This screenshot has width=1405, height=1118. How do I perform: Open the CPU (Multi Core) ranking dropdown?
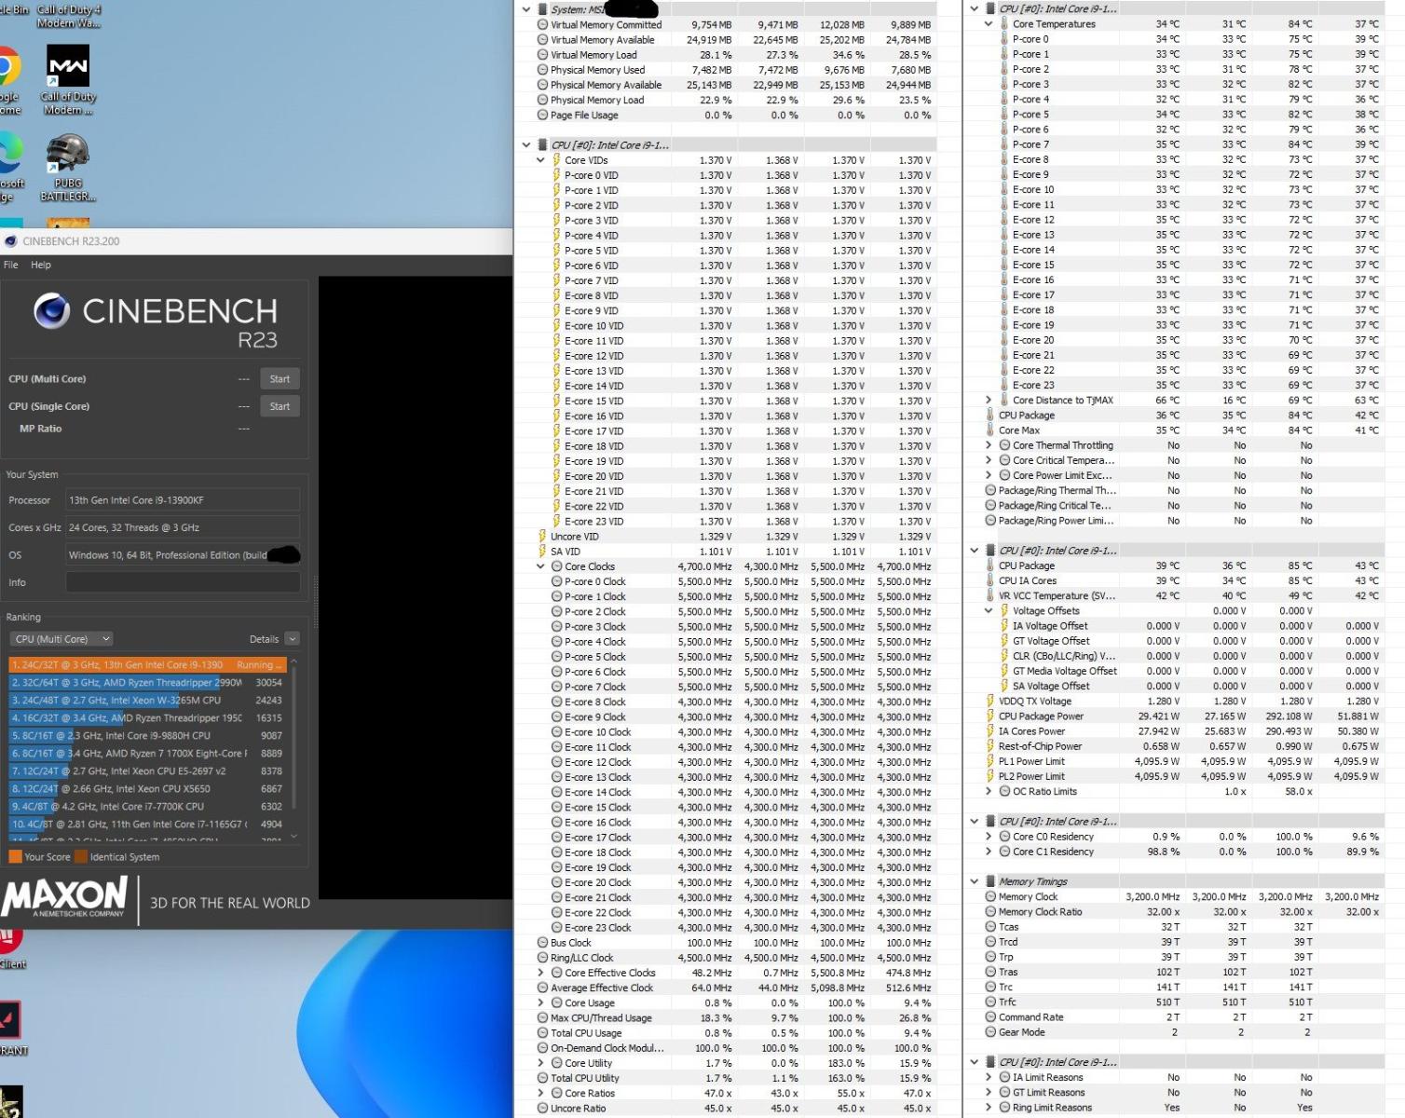[x=61, y=639]
